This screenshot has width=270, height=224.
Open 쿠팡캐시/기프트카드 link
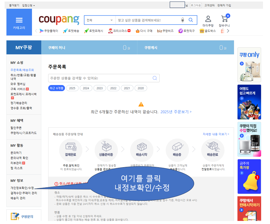pos(23,133)
